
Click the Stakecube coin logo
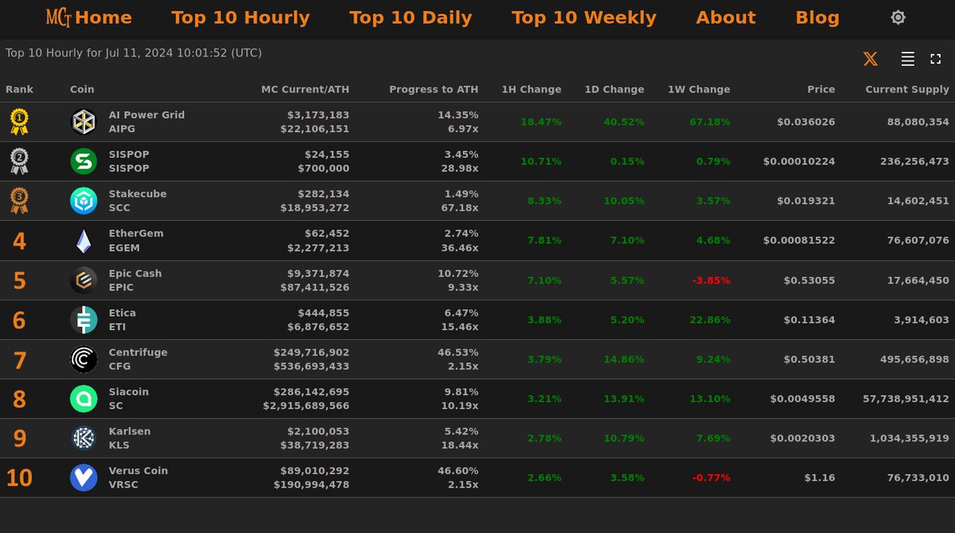[84, 201]
